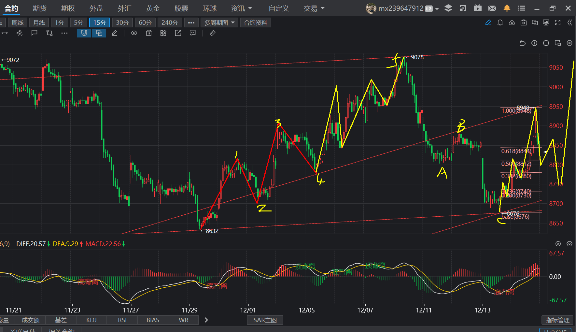576x332 pixels.
Task: Open the 合约资料 button
Action: (256, 22)
